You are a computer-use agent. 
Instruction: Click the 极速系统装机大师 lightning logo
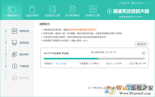[x=109, y=11]
